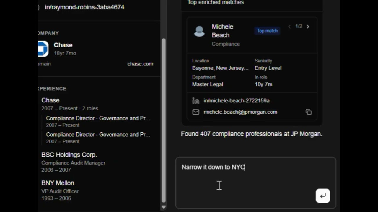378x212 pixels.
Task: Click the 'Top enriched matches' heading
Action: coord(216,2)
